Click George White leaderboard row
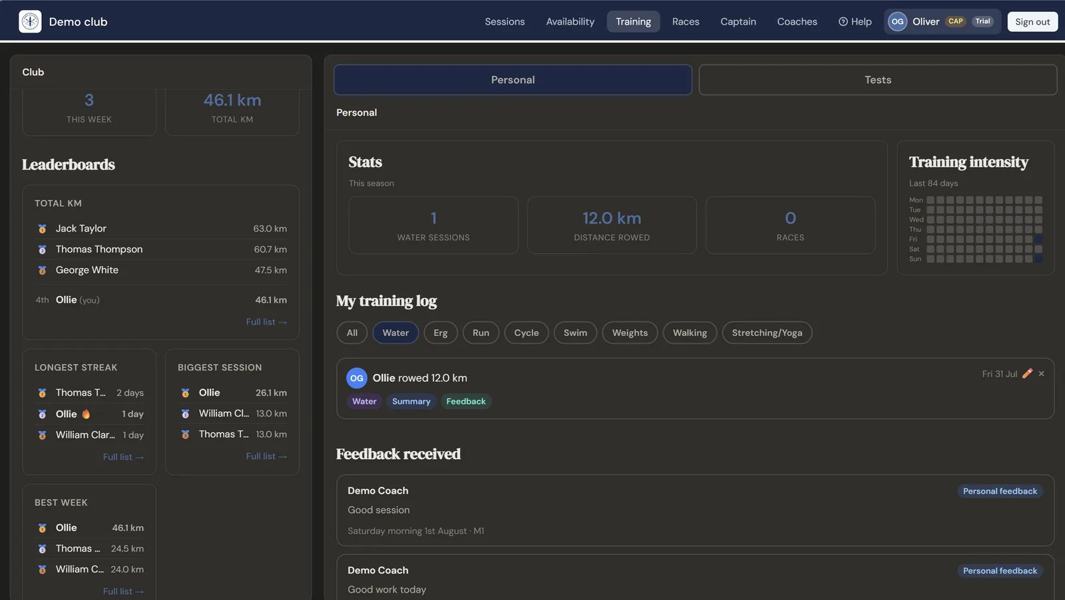Viewport: 1065px width, 600px height. pyautogui.click(x=161, y=270)
